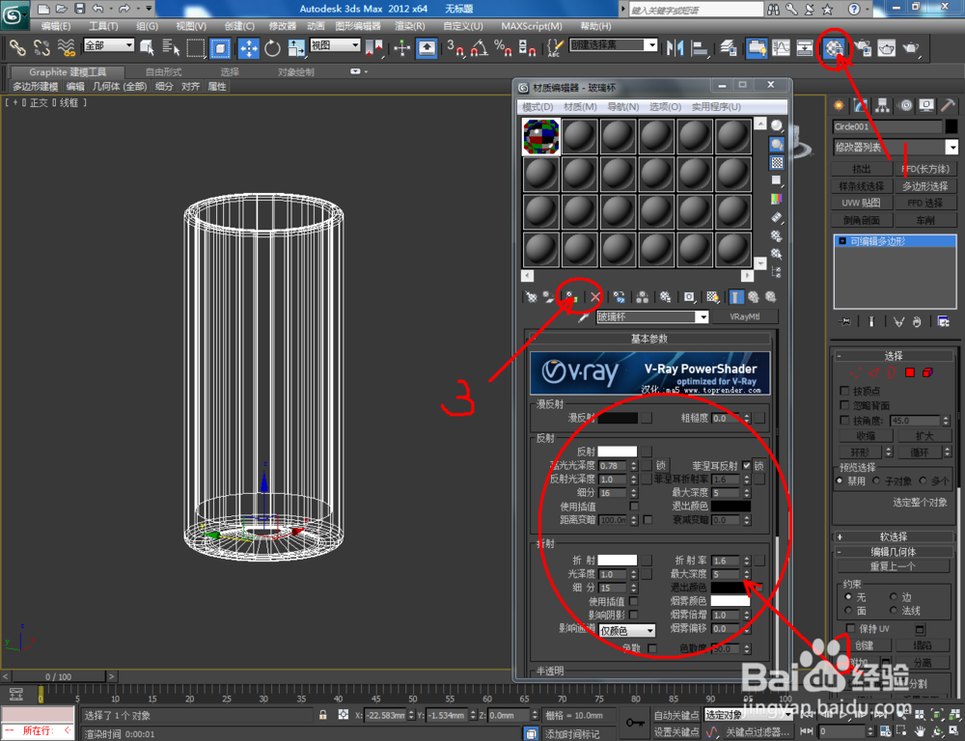Toggle 3D Snaps in main toolbar
The width and height of the screenshot is (965, 741).
coord(455,48)
